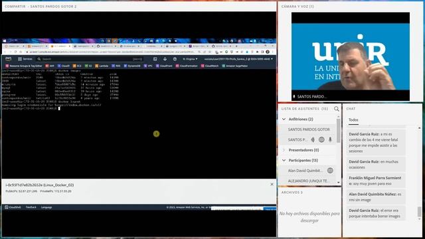Reload the browser page

click(x=15, y=52)
